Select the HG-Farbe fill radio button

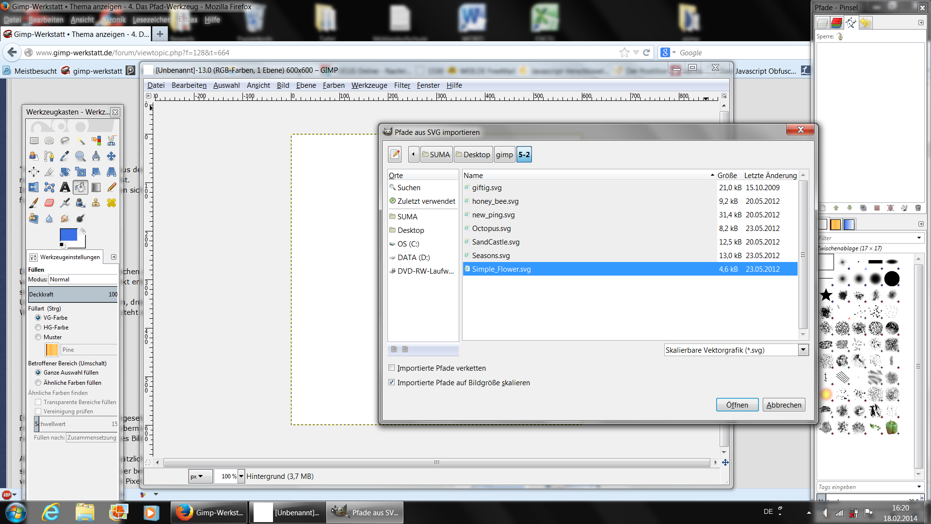[38, 327]
